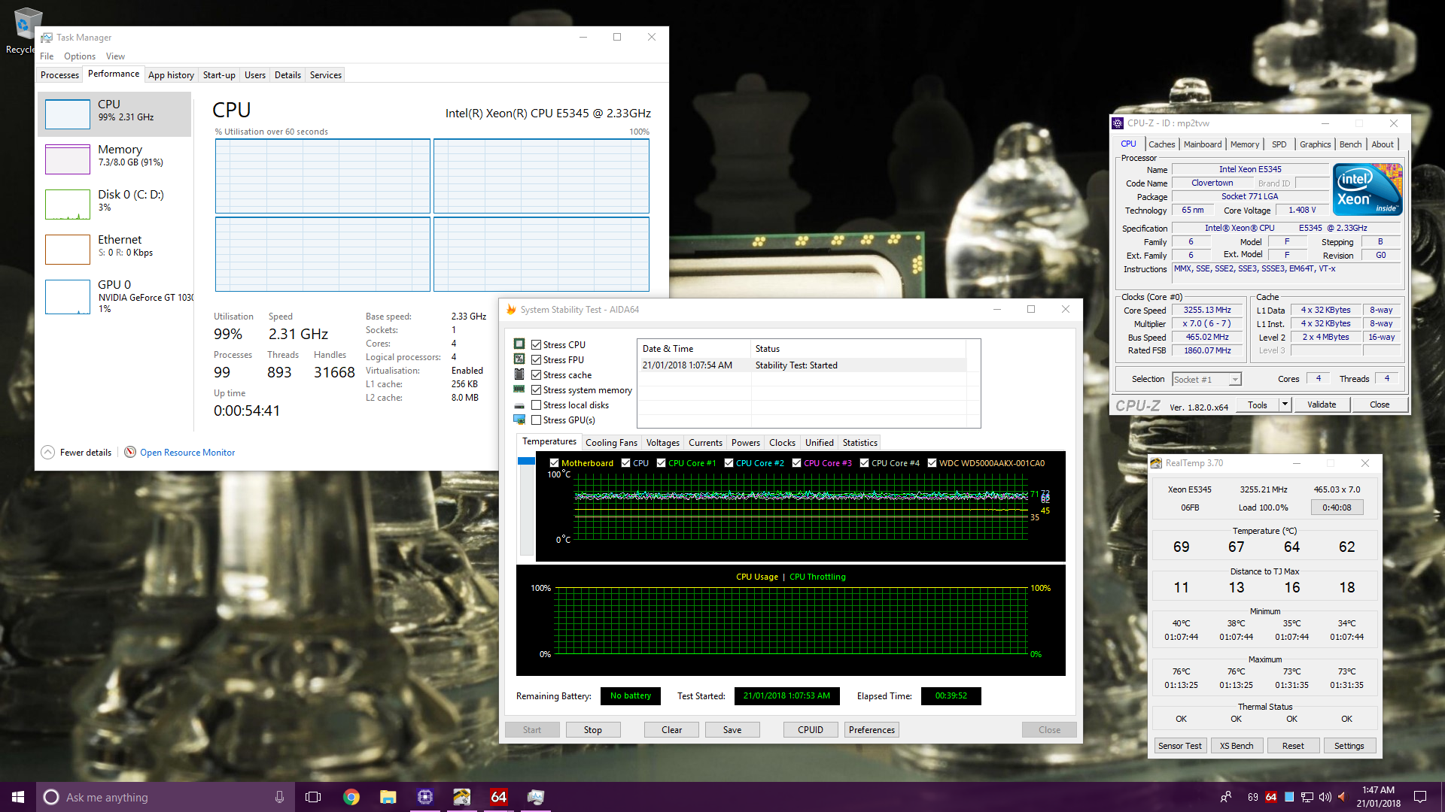Click the AIDA64 graph vertical blue slider

pyautogui.click(x=526, y=461)
